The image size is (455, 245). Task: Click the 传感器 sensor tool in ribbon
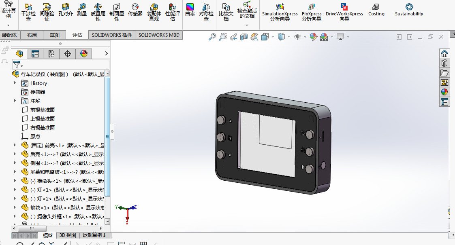[135, 10]
